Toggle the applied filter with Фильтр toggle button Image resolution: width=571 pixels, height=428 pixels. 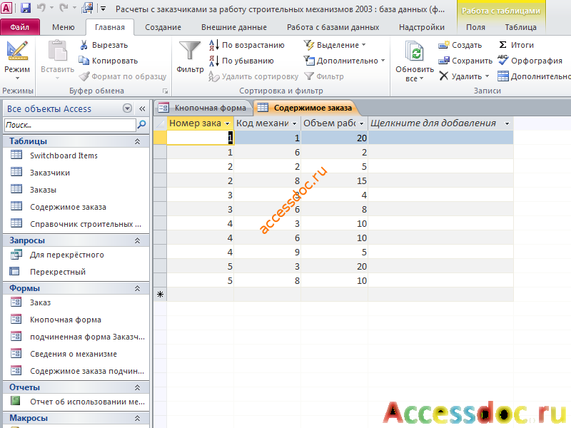[324, 76]
